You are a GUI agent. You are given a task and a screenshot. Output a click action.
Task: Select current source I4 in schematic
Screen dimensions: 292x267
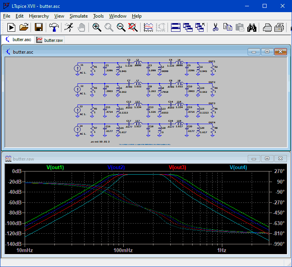77,129
